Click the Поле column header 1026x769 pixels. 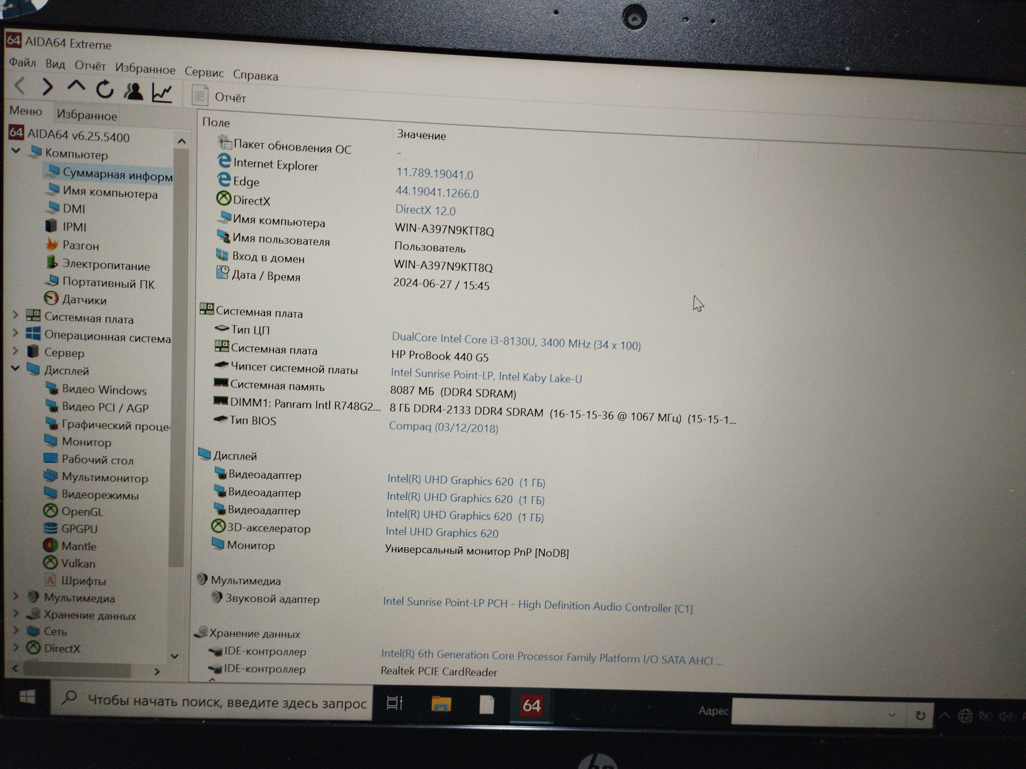pyautogui.click(x=216, y=122)
